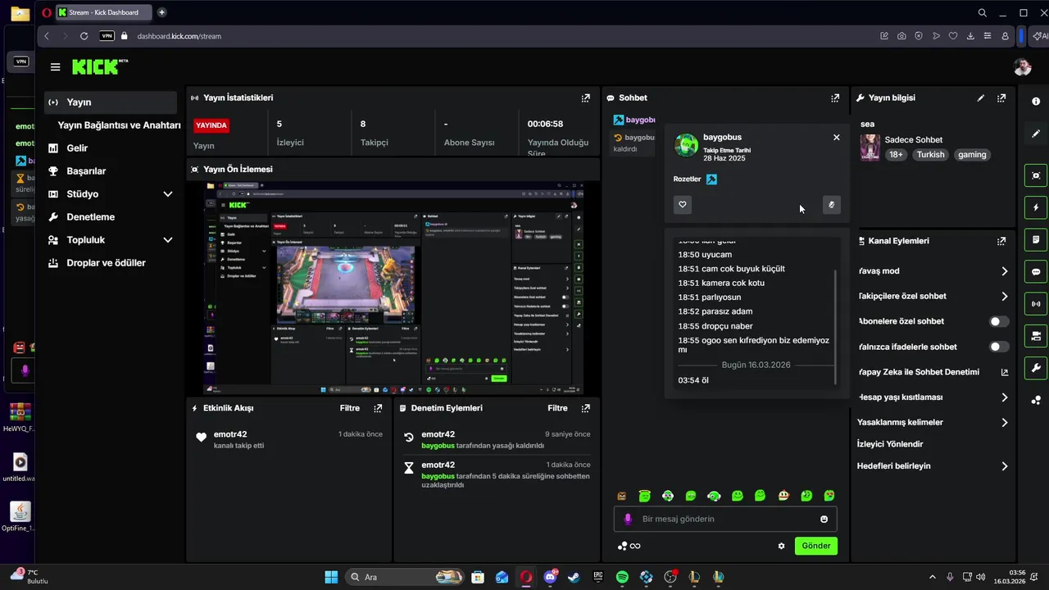Edit stream info with the pencil icon in Yayın bilgisi
The image size is (1049, 590).
[x=981, y=98]
